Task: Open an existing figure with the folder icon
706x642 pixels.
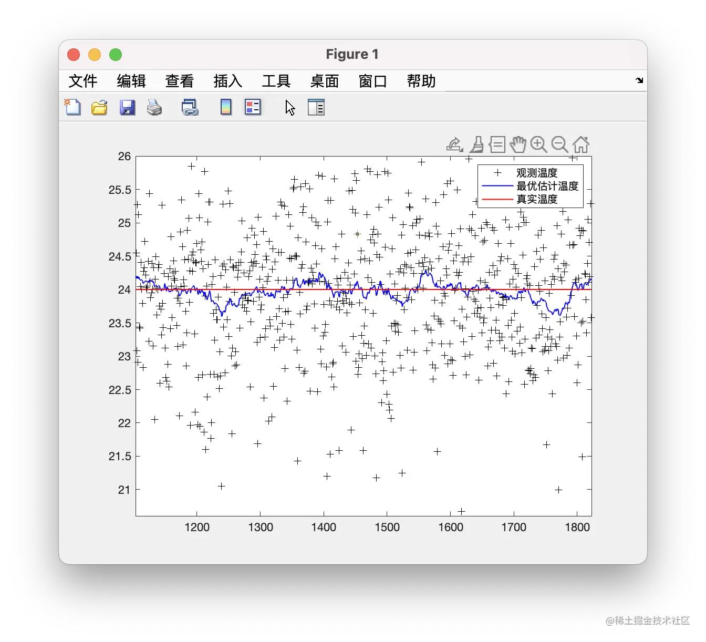Action: coord(99,107)
